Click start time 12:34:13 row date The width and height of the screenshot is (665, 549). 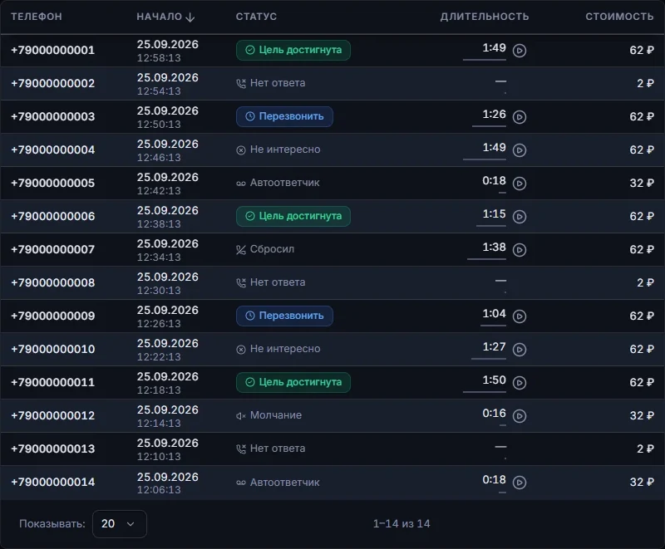pyautogui.click(x=168, y=243)
